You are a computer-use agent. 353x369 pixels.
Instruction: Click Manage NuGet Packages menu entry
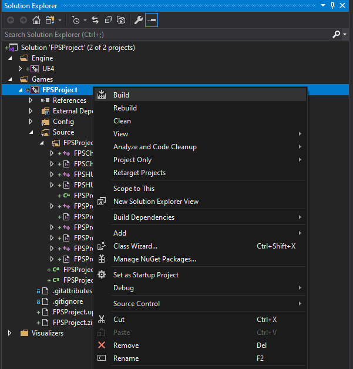point(154,259)
